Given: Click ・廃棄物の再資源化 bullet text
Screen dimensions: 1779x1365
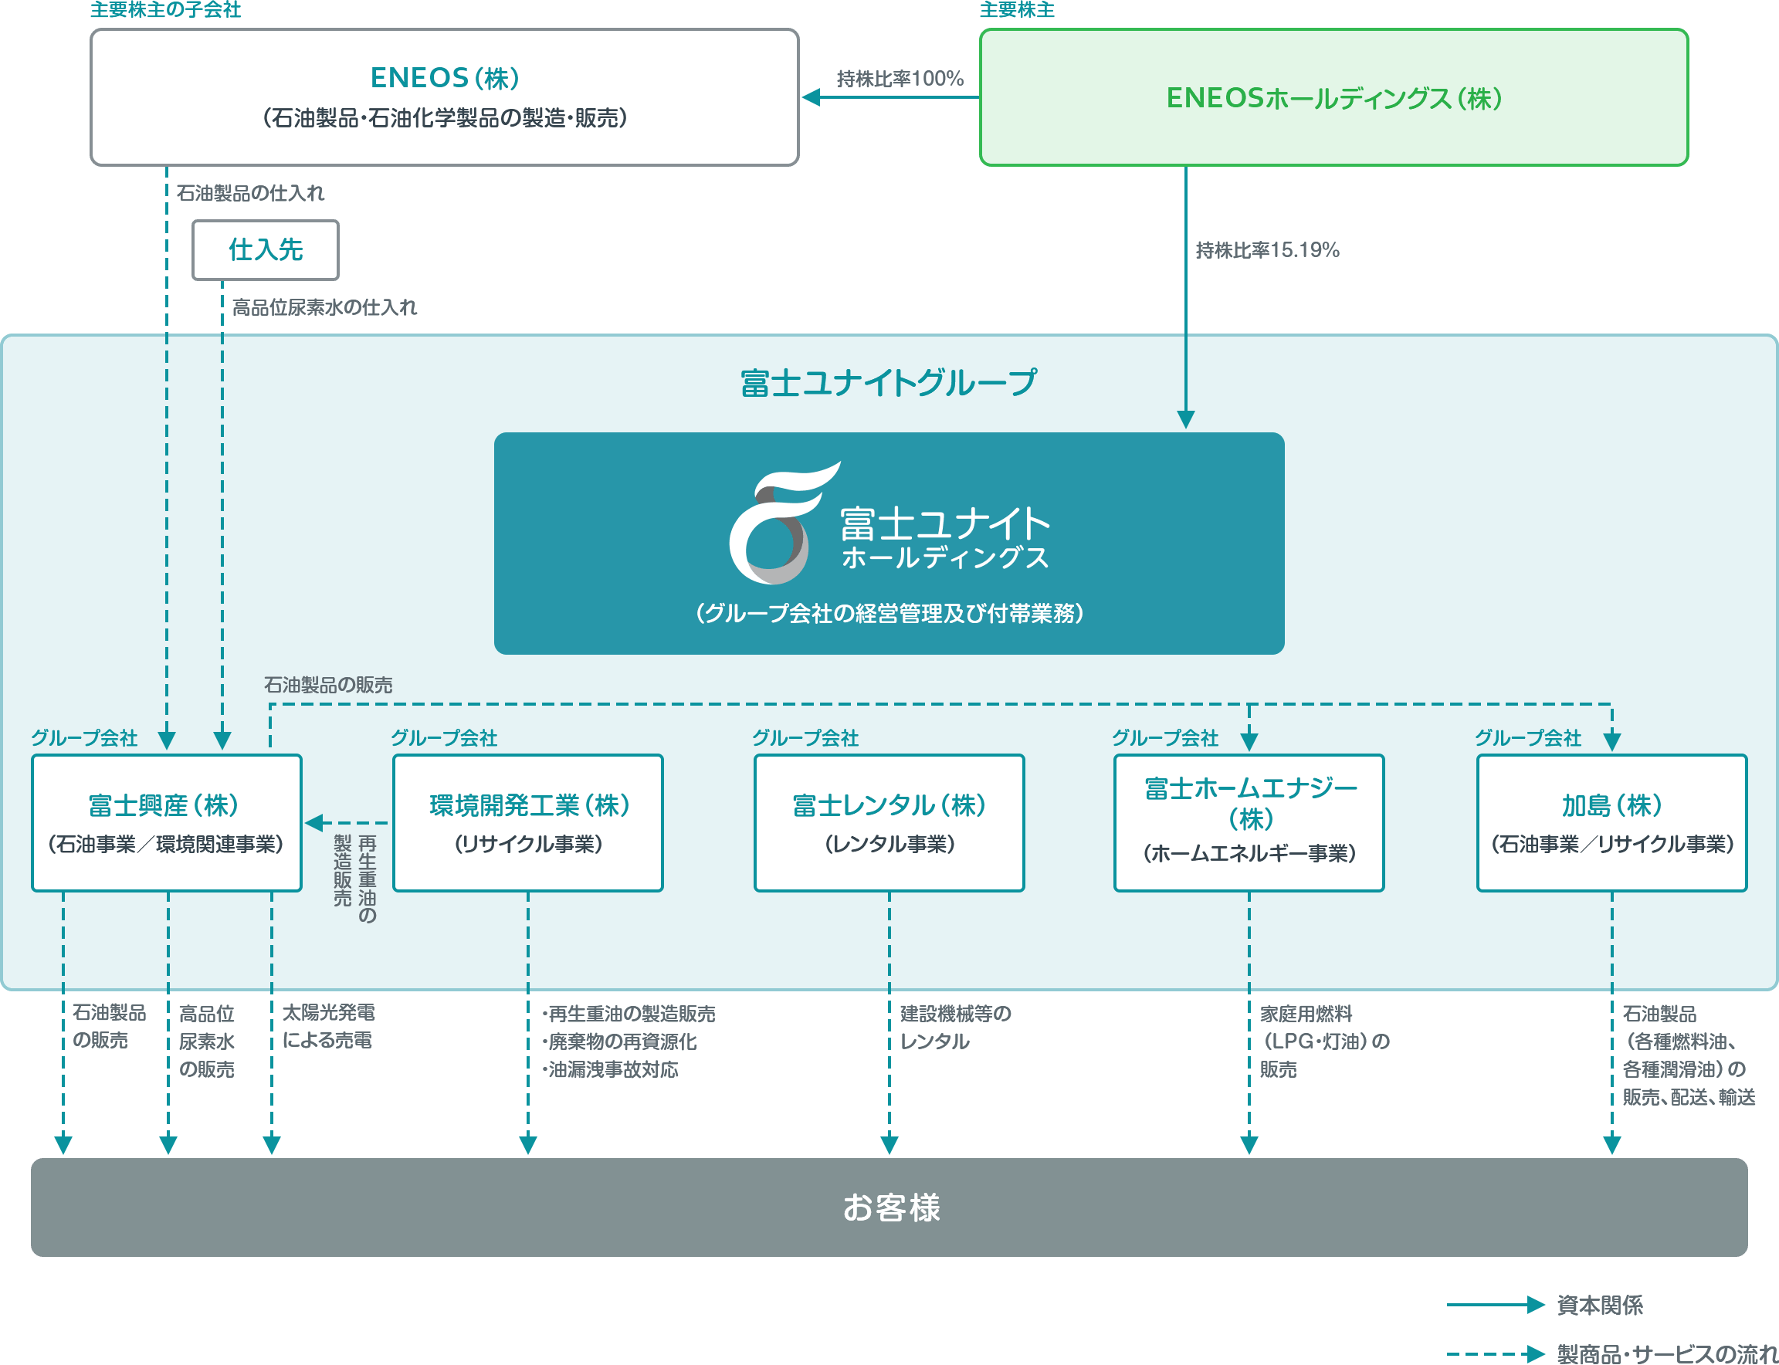Looking at the screenshot, I should tap(619, 1041).
